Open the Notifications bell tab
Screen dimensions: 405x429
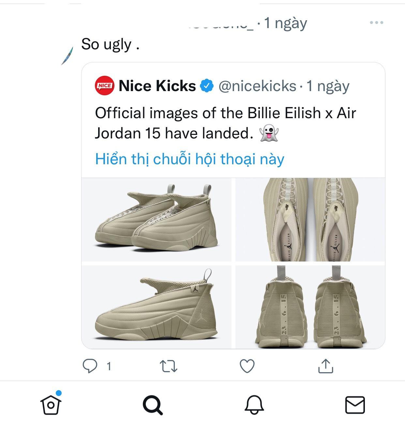tap(254, 405)
